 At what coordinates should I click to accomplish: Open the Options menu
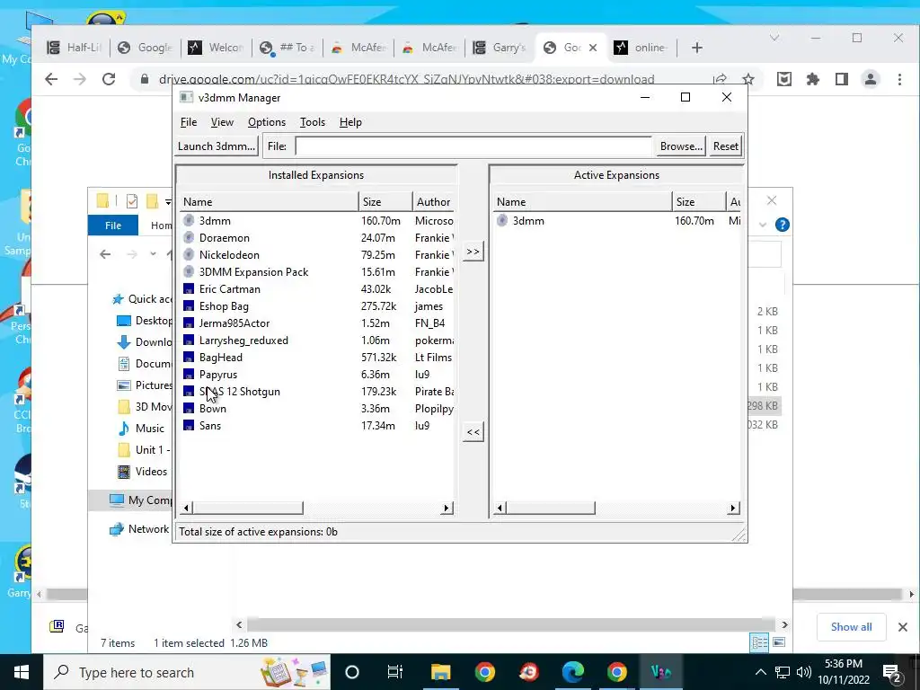pos(266,122)
